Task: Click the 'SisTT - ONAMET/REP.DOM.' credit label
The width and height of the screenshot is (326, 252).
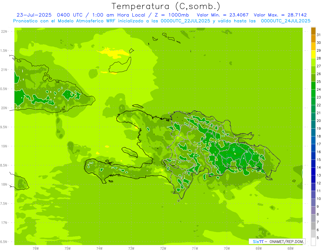Action: pyautogui.click(x=277, y=241)
